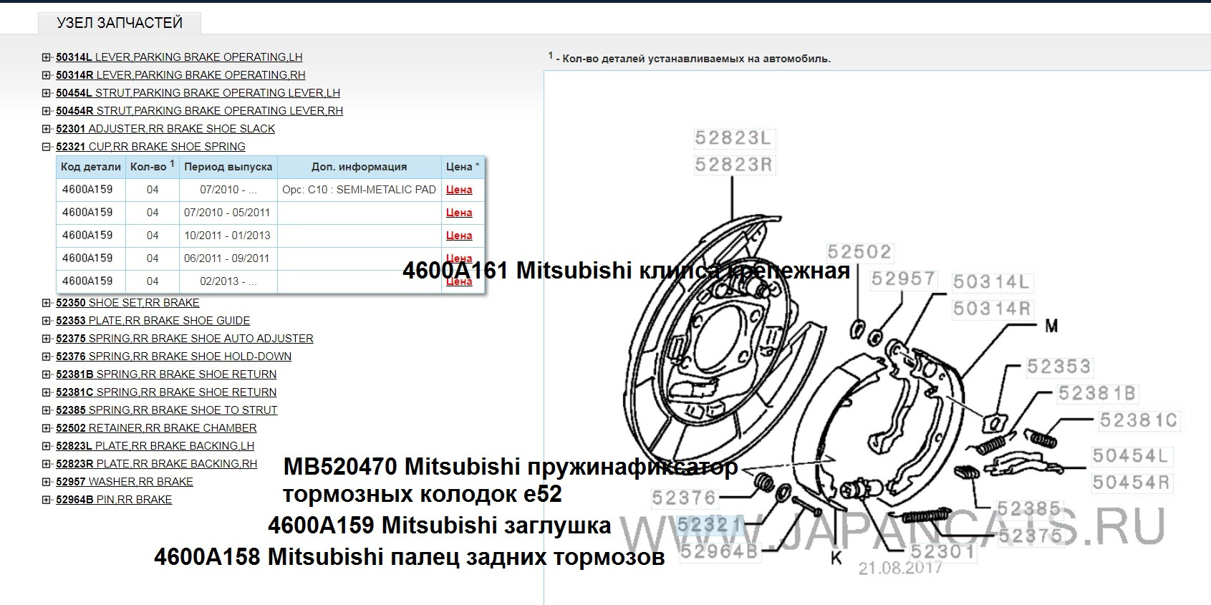
Task: Click diagram label 52957
Action: pos(903,279)
